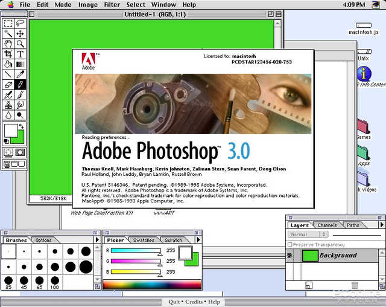This screenshot has width=386, height=307.
Task: Switch to Quick Mask mode
Action: point(20,152)
